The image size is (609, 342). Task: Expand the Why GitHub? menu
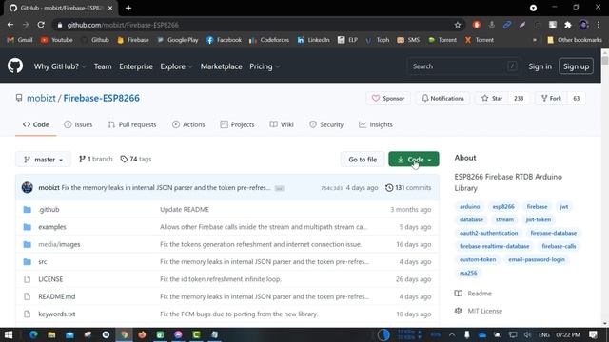(x=60, y=66)
